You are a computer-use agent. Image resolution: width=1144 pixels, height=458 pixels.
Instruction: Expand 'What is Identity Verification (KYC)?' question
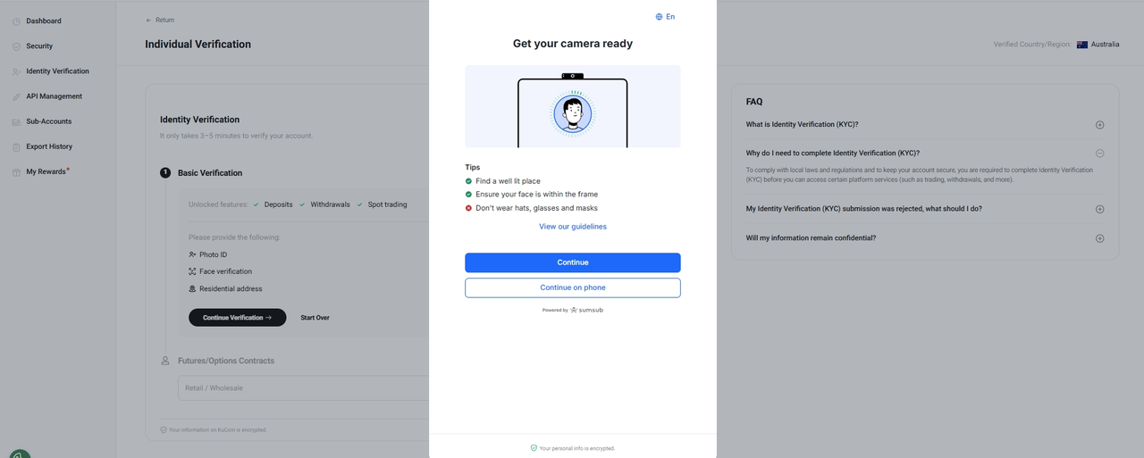tap(1099, 125)
